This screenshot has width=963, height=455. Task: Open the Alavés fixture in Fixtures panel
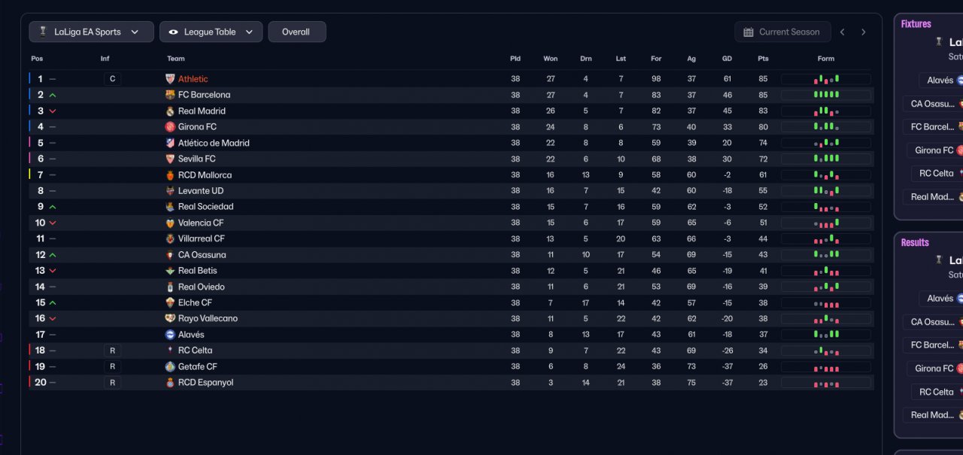[940, 80]
